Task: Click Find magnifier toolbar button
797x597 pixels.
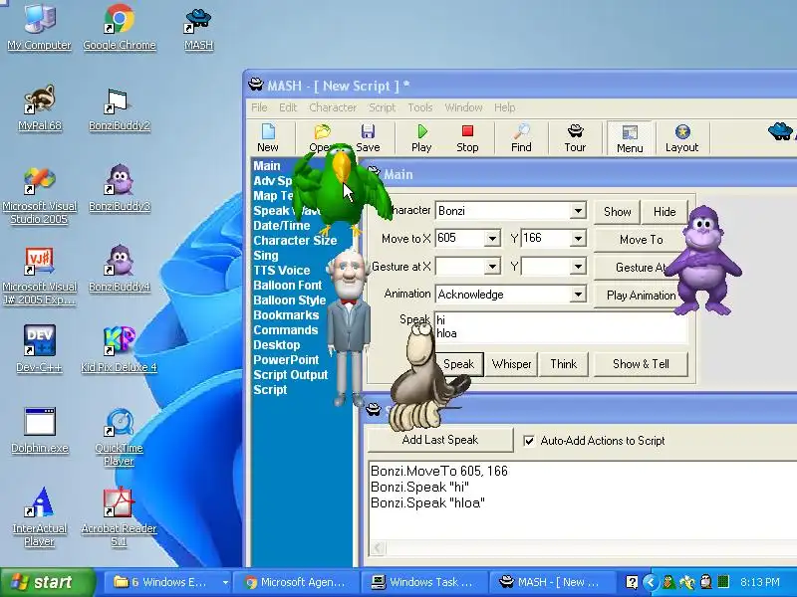Action: pos(521,138)
